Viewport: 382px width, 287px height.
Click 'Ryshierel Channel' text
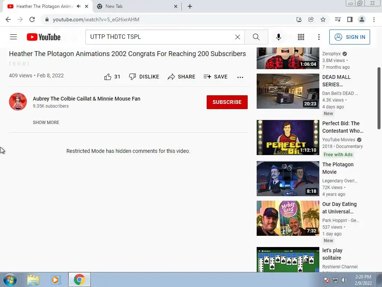(340, 267)
